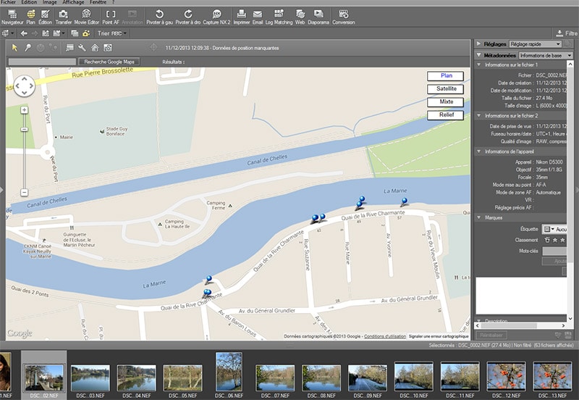579x400 pixels.
Task: Open image in Capture NX 2
Action: [216, 17]
